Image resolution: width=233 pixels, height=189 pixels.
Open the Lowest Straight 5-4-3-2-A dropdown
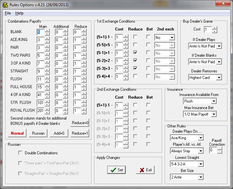point(200,164)
